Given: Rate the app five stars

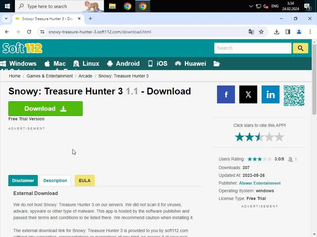Looking at the screenshot, I should click(x=280, y=137).
